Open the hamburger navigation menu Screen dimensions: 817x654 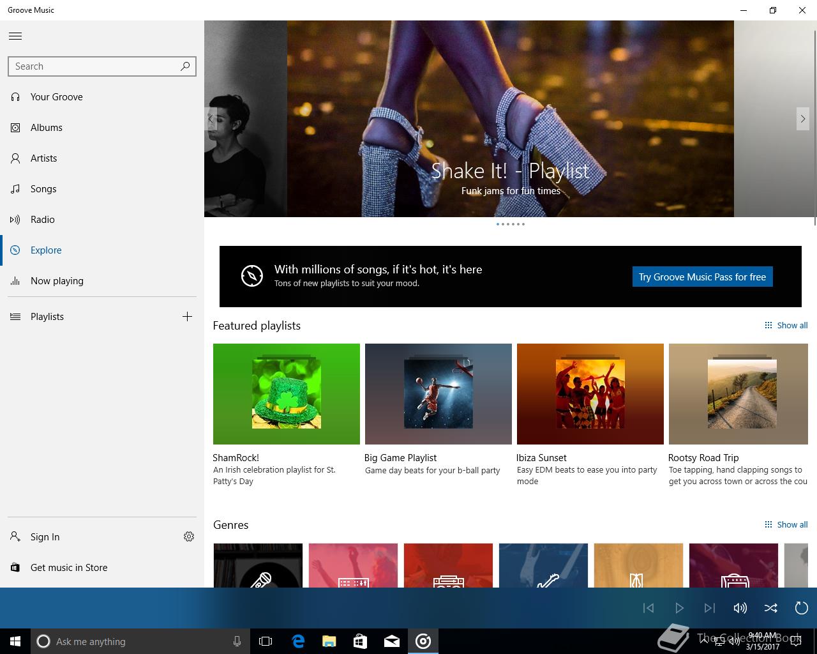pyautogui.click(x=15, y=36)
